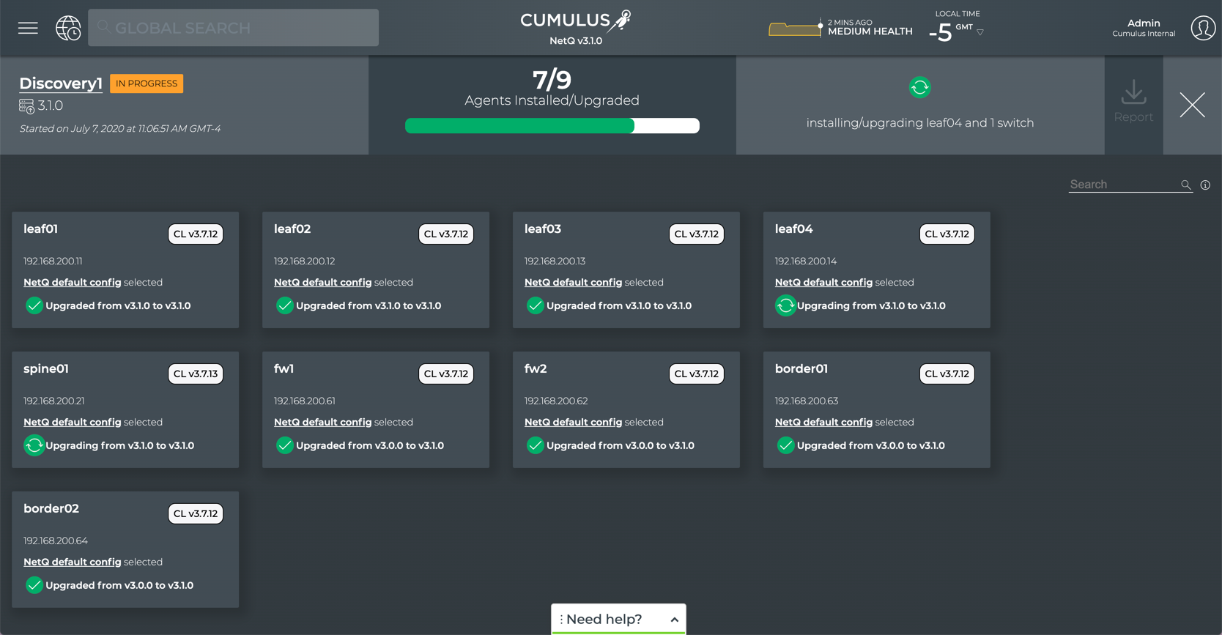
Task: Open the Admin user profile icon
Action: [x=1202, y=28]
